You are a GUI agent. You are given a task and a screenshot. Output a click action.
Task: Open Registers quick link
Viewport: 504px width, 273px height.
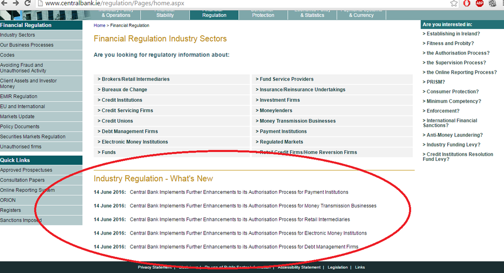(x=41, y=210)
